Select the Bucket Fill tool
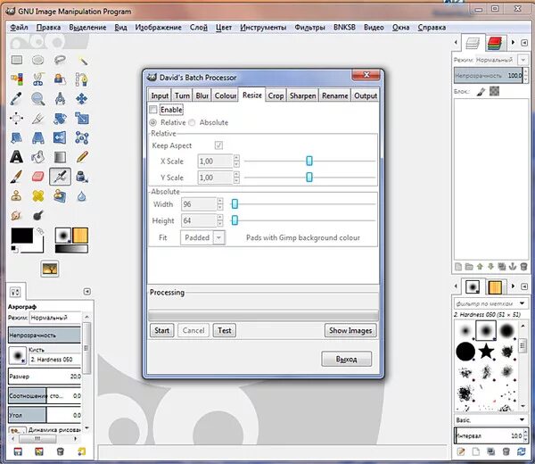The height and width of the screenshot is (464, 535). (37, 157)
